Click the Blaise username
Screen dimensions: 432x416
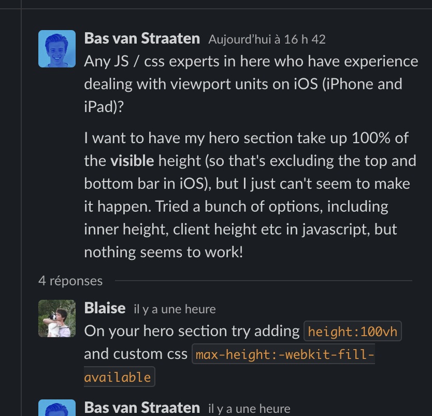pyautogui.click(x=105, y=308)
